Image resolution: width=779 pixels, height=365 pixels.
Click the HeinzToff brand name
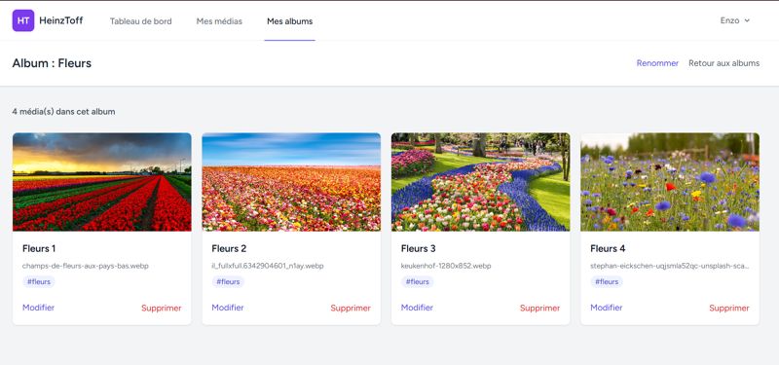click(x=61, y=20)
